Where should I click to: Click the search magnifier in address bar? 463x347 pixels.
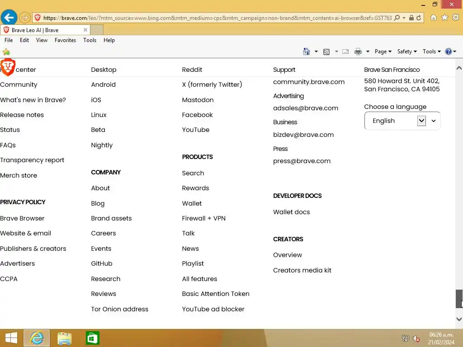(397, 18)
